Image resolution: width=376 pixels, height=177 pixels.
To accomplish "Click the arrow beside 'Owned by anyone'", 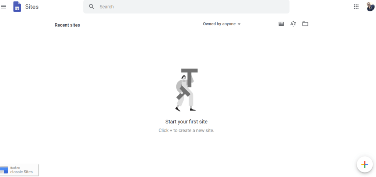I will click(x=239, y=24).
